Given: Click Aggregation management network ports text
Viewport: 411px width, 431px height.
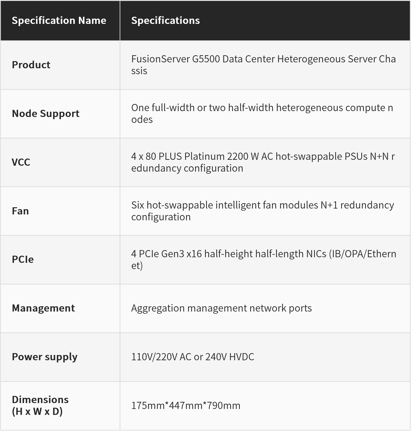Looking at the screenshot, I should pos(221,308).
